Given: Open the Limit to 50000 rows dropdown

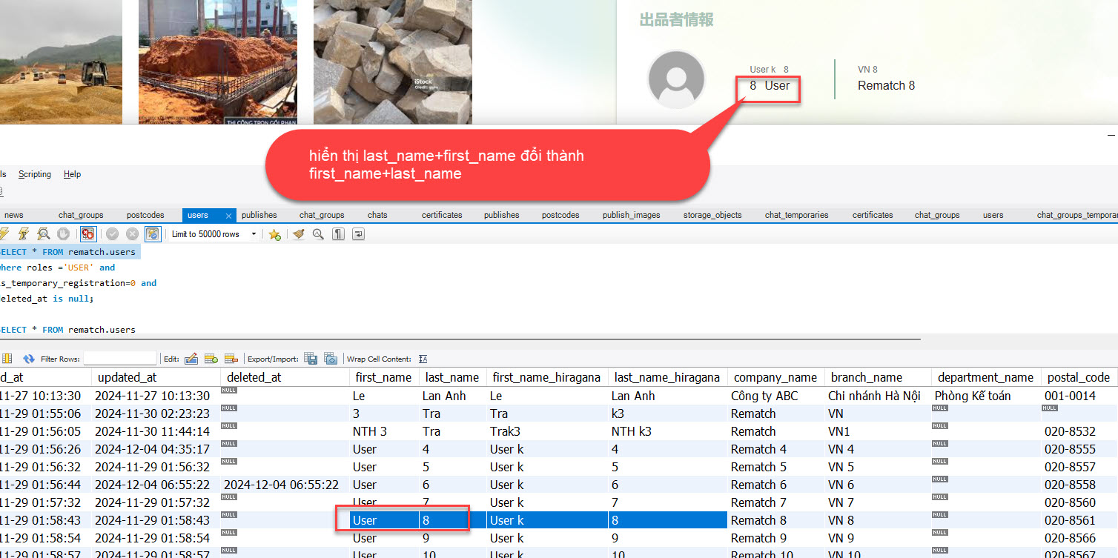Looking at the screenshot, I should (254, 234).
